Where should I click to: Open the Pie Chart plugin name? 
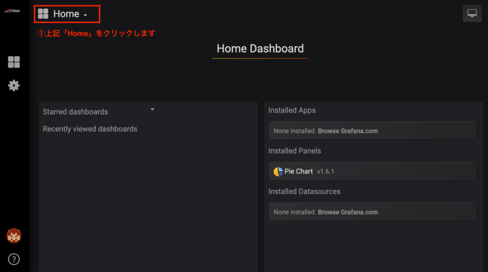(299, 171)
